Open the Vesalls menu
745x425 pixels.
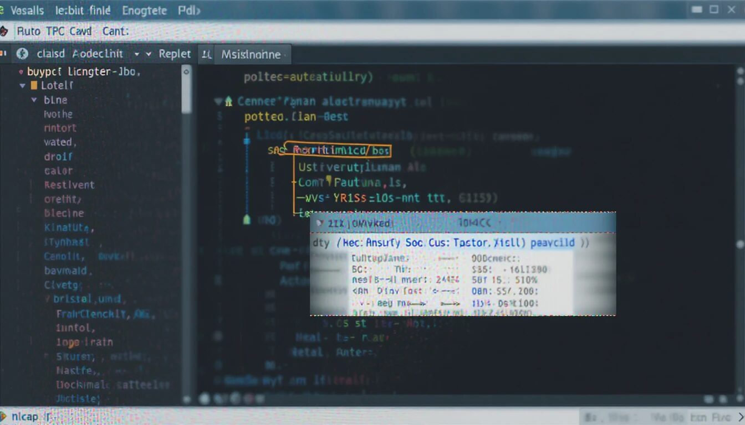tap(28, 11)
